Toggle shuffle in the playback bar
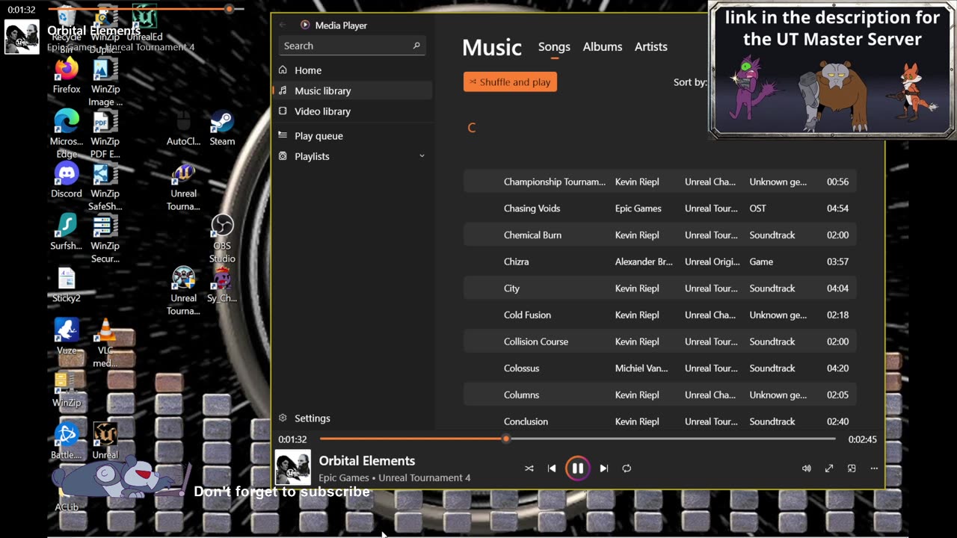Screen dimensions: 957x538 point(529,469)
